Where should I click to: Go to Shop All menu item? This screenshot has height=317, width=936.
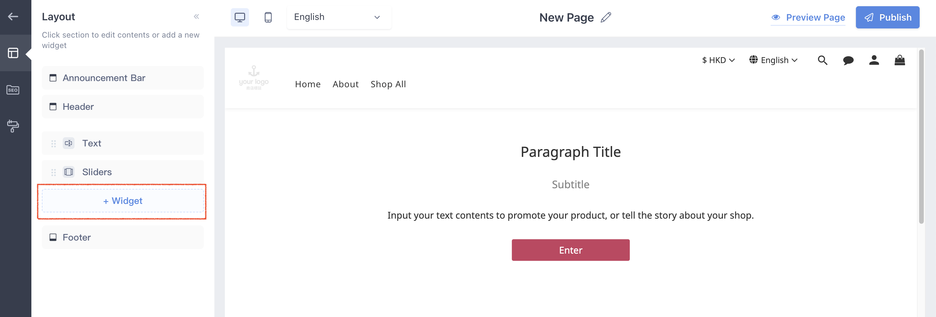click(x=388, y=84)
